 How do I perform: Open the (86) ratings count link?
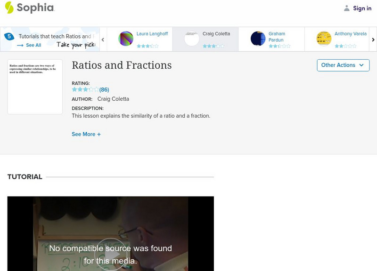tap(104, 90)
